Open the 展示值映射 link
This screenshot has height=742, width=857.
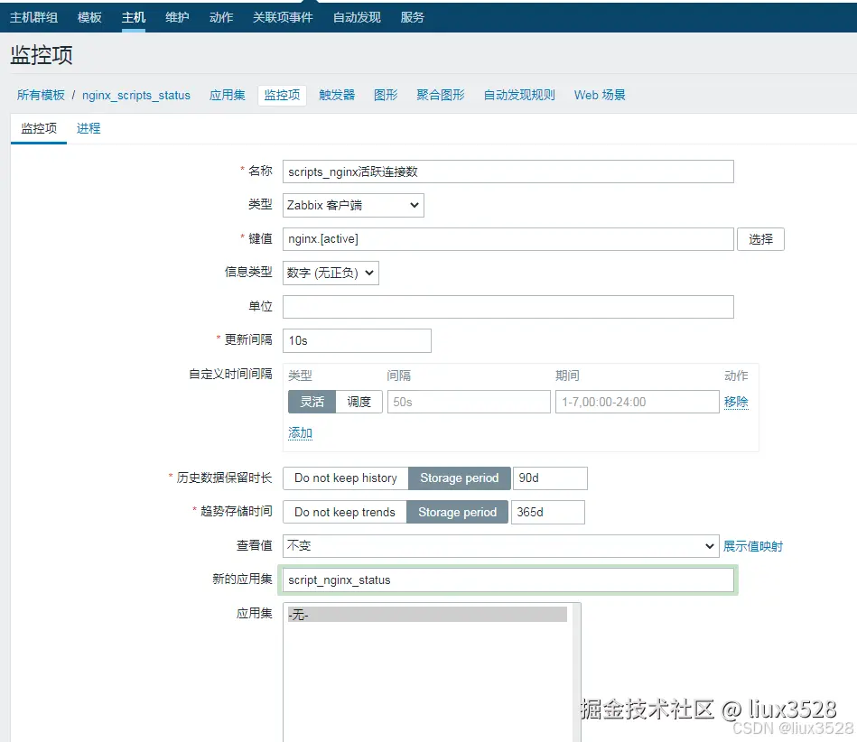pos(752,546)
